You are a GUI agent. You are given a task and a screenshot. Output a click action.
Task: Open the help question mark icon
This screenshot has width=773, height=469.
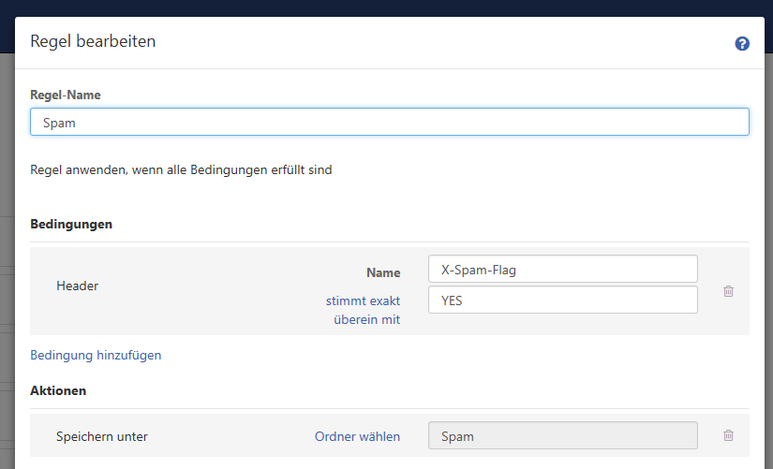click(742, 43)
